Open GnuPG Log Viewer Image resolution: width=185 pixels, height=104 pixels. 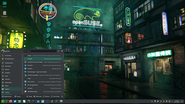pyautogui.click(x=43, y=75)
